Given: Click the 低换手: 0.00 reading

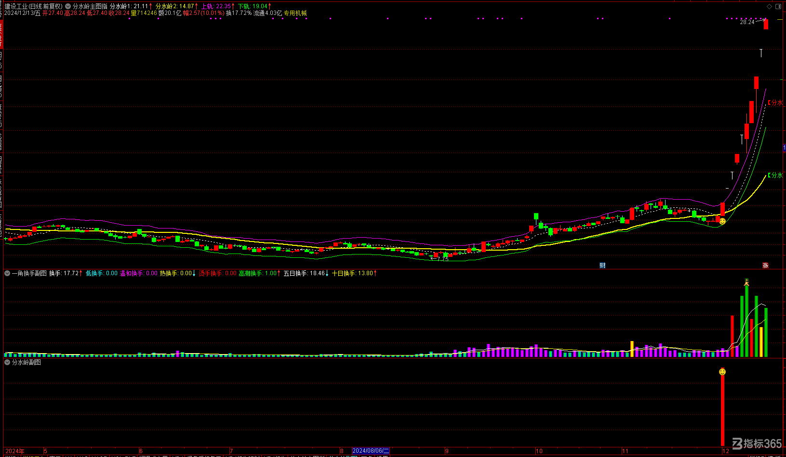Looking at the screenshot, I should [x=102, y=273].
